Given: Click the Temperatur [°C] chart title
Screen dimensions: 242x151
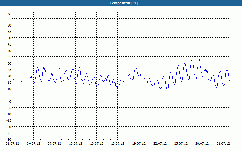Looking at the screenshot, I should [124, 3].
